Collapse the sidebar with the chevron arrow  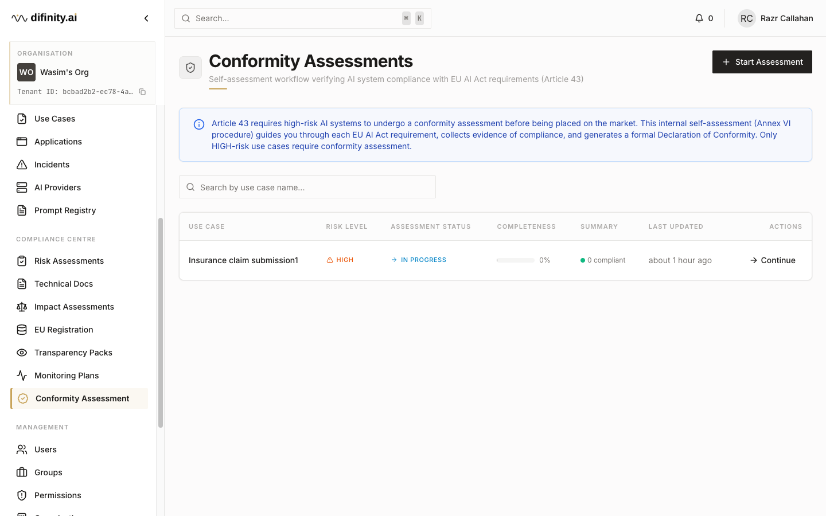(146, 18)
